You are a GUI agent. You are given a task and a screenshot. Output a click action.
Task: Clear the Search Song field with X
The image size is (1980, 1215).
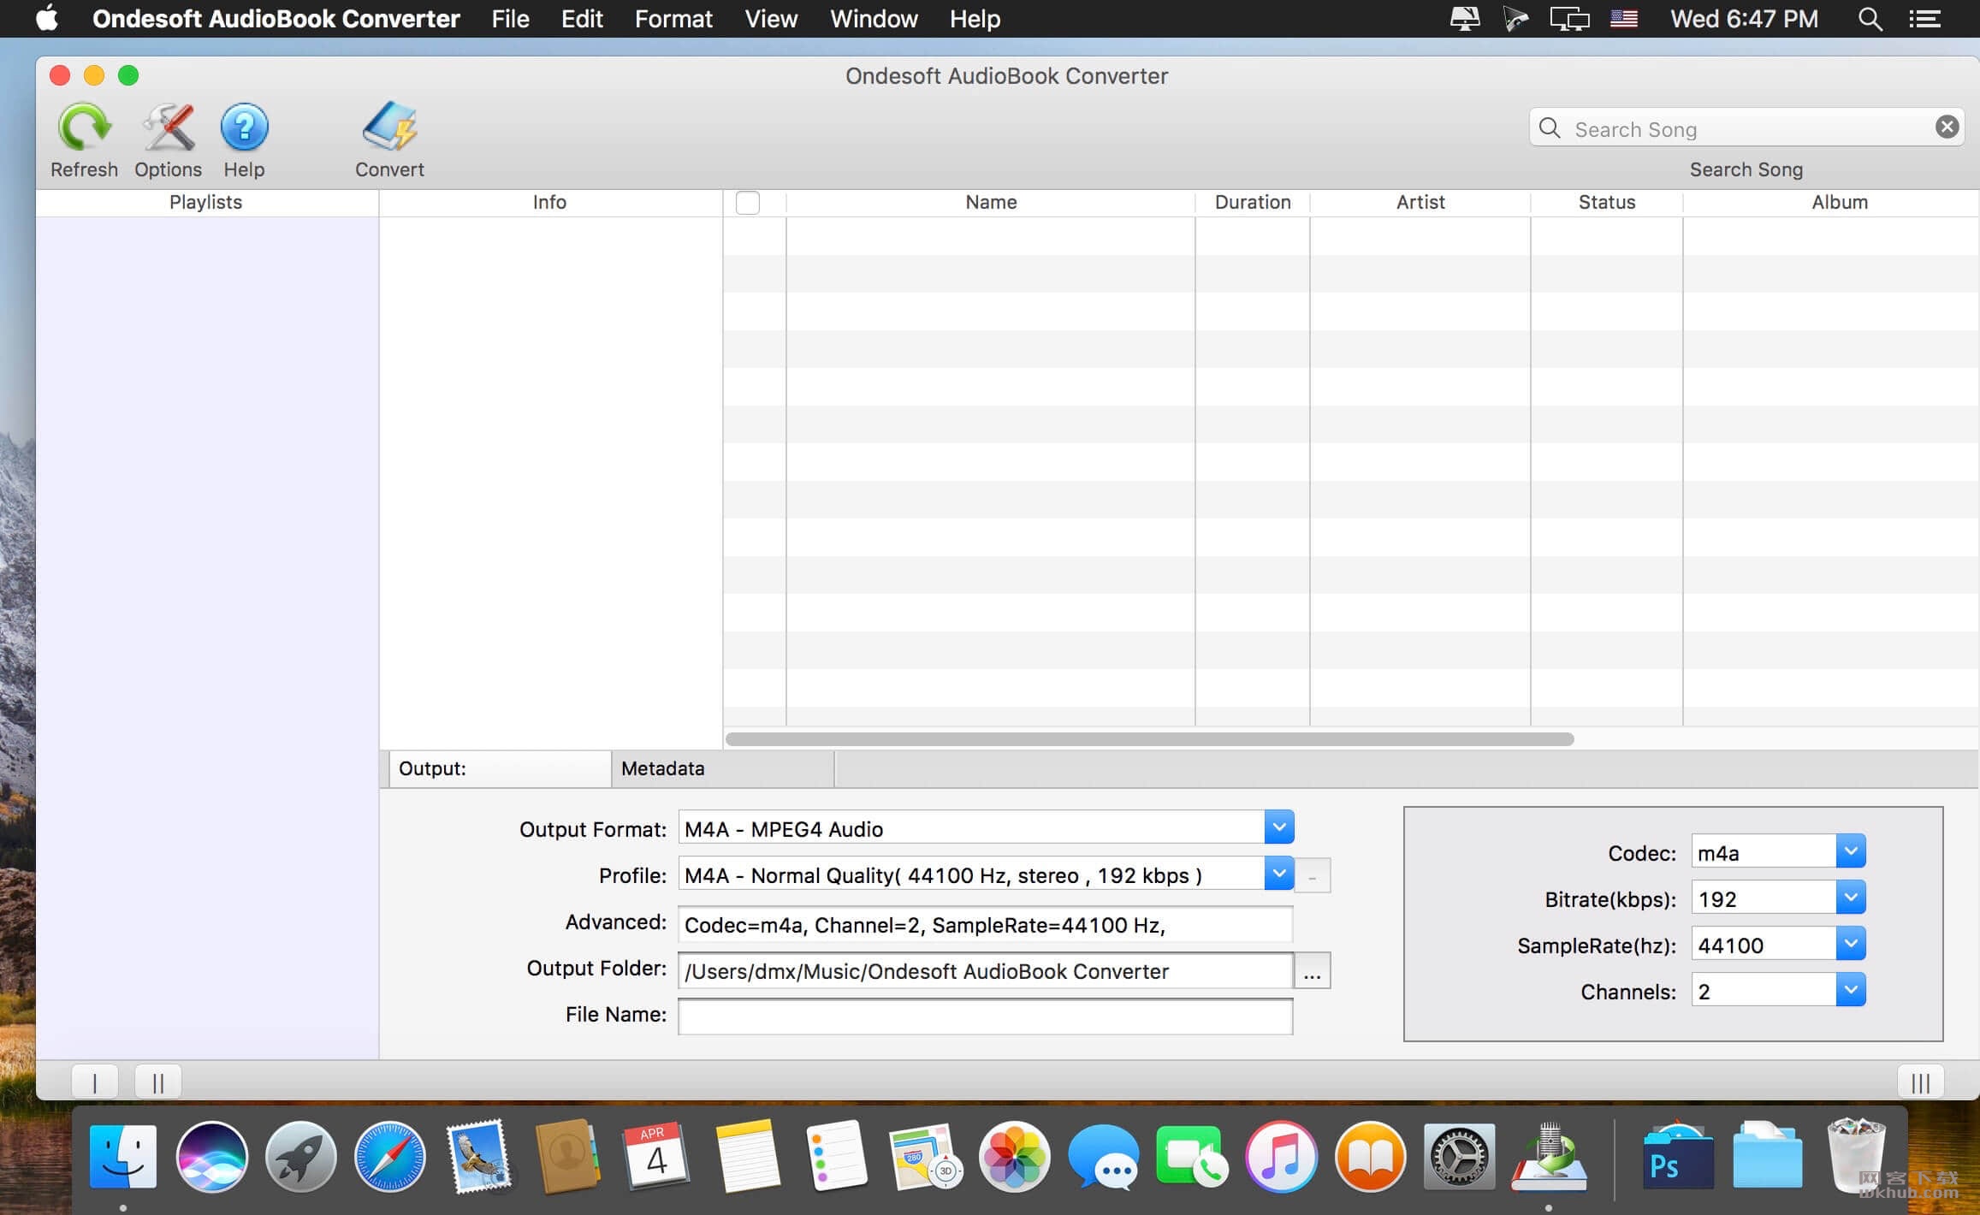(1947, 127)
